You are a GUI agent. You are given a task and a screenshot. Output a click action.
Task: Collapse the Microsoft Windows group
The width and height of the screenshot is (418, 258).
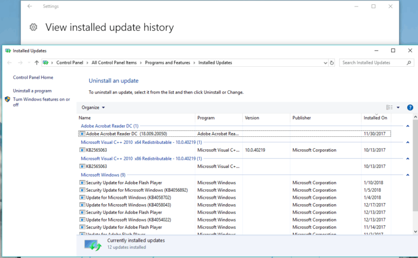[408, 175]
